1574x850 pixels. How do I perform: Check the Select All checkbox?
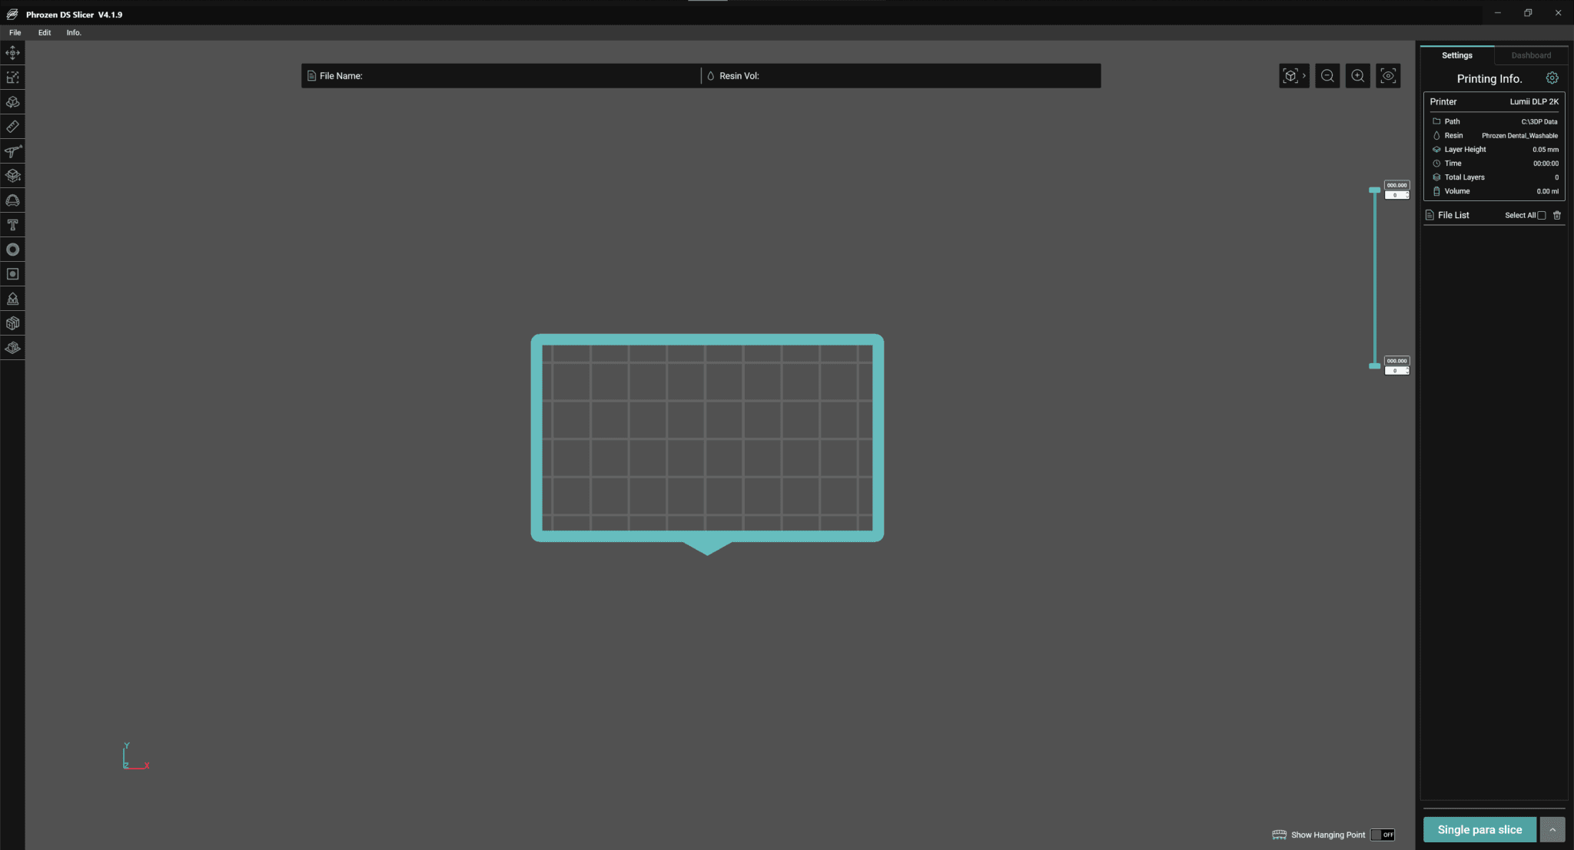[1541, 216]
